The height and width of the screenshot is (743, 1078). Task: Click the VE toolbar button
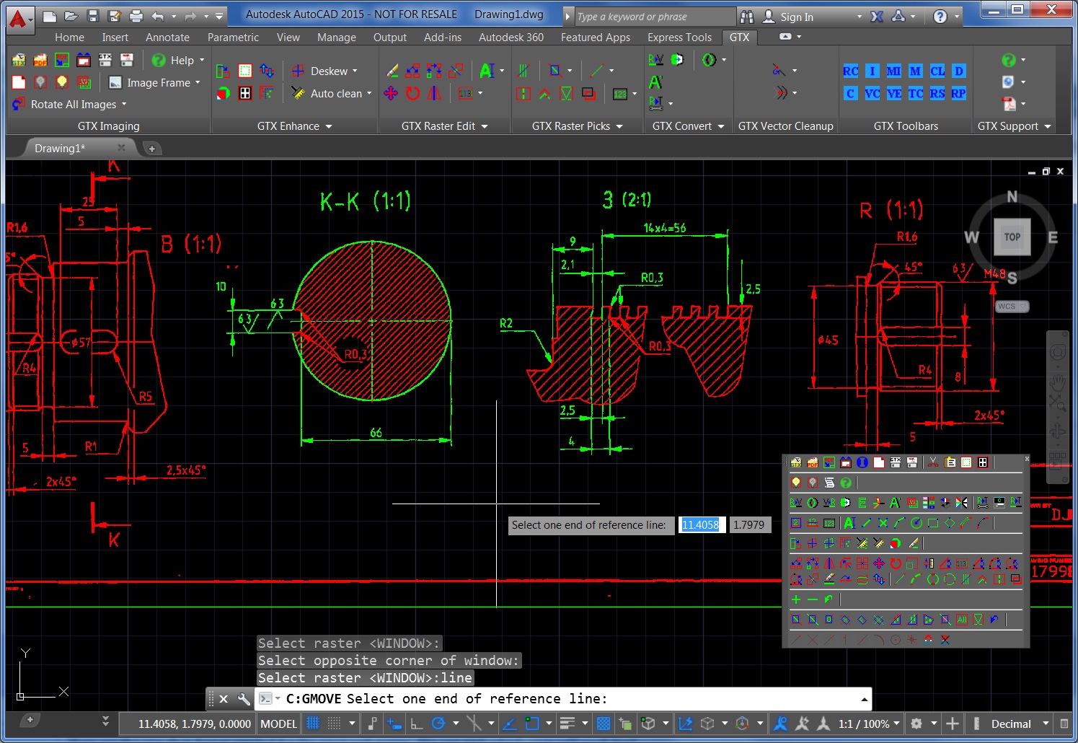point(894,93)
